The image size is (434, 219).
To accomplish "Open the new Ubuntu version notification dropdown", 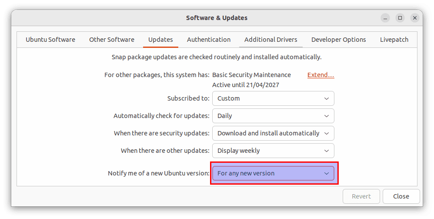I will 273,173.
